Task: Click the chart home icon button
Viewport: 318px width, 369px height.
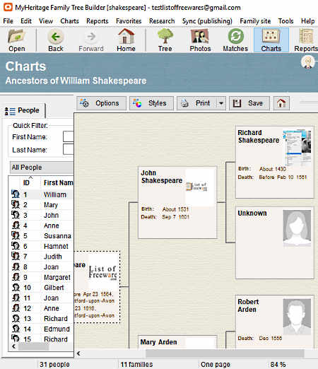Action: click(281, 103)
